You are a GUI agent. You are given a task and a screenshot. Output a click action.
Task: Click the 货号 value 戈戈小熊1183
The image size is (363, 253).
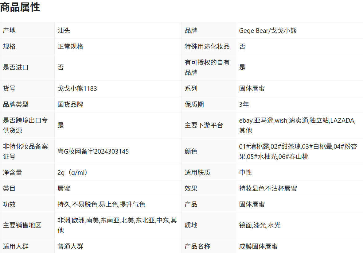[x=77, y=89]
